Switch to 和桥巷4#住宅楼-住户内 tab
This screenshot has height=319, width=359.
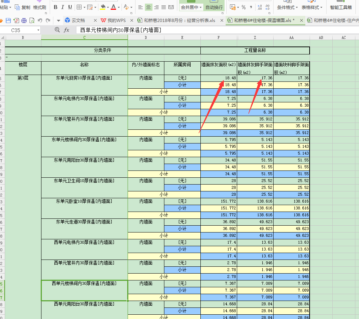tap(333, 21)
